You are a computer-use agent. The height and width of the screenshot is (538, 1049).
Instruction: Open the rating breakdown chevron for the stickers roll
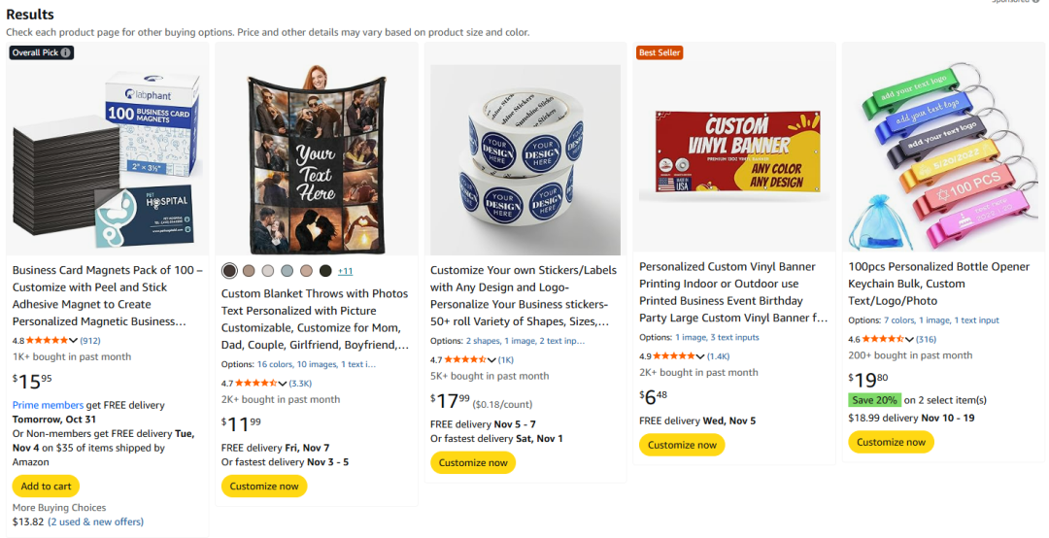[491, 360]
